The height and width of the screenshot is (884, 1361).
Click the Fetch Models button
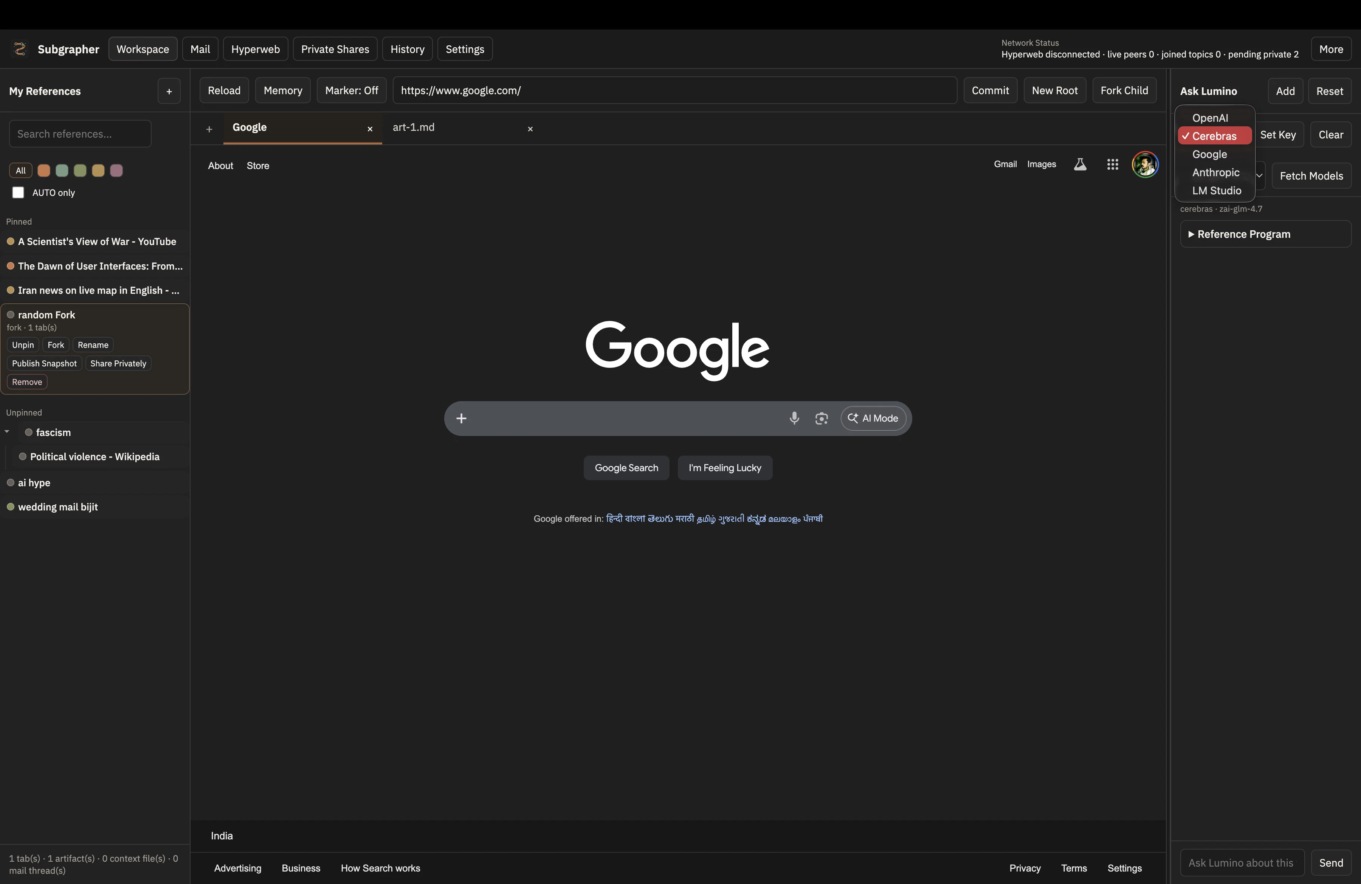tap(1311, 175)
